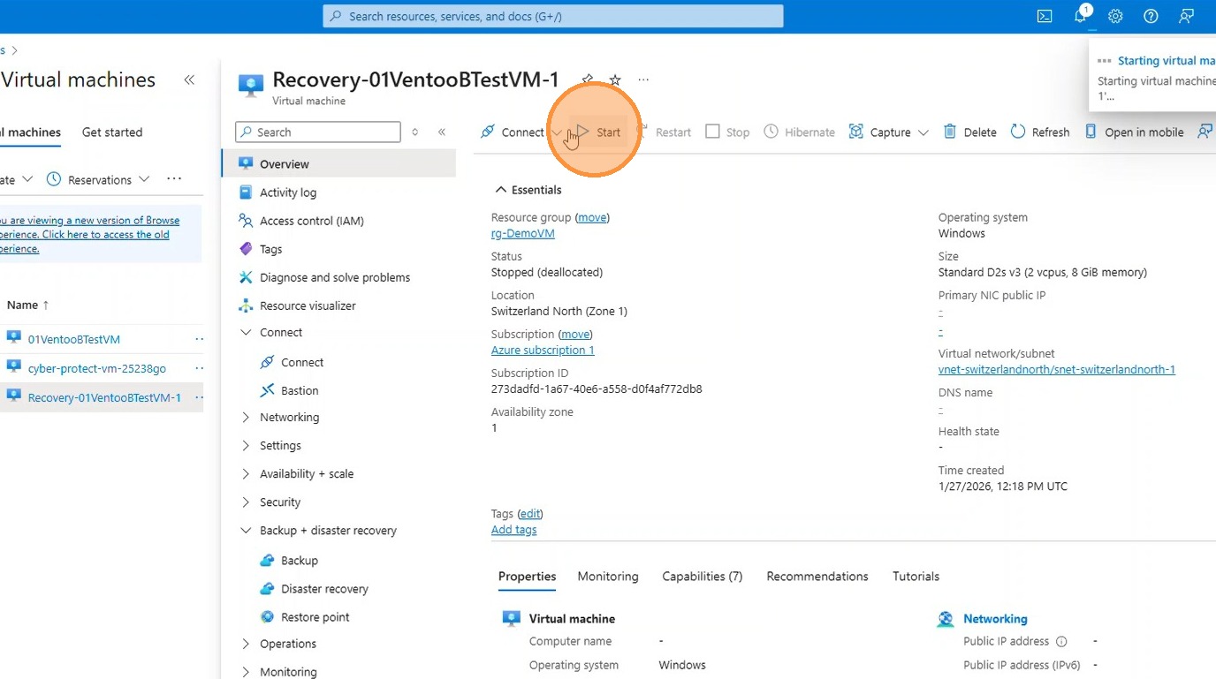Viewport: 1216px width, 679px height.
Task: Select cyber-protect-vm-25238go in the list
Action: [x=97, y=368]
